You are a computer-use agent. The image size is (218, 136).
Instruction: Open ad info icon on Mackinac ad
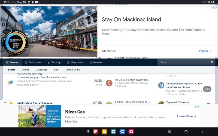click(213, 8)
